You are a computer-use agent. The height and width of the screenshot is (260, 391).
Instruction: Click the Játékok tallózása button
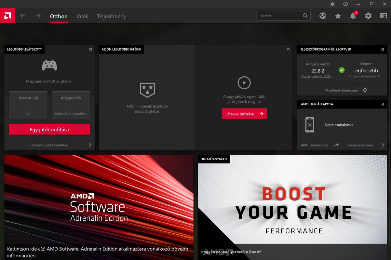(x=244, y=114)
